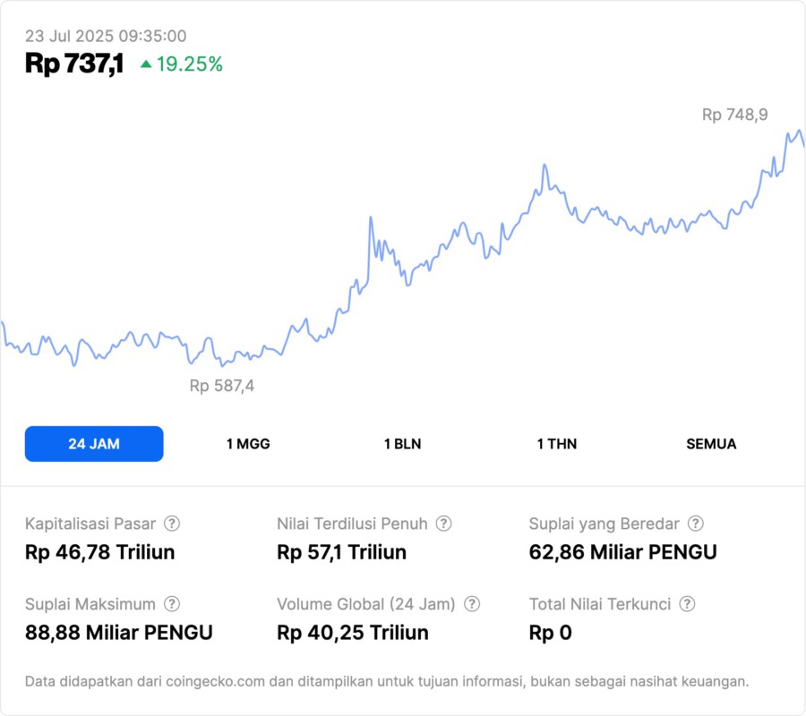Switch the chart to 1 MGG
The height and width of the screenshot is (716, 806).
(248, 444)
